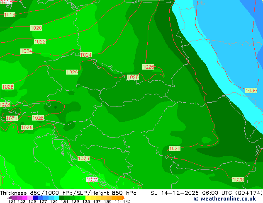This screenshot has width=263, height=203.
Task: Pick the cyan legend swatch
Action: [x=56, y=198]
